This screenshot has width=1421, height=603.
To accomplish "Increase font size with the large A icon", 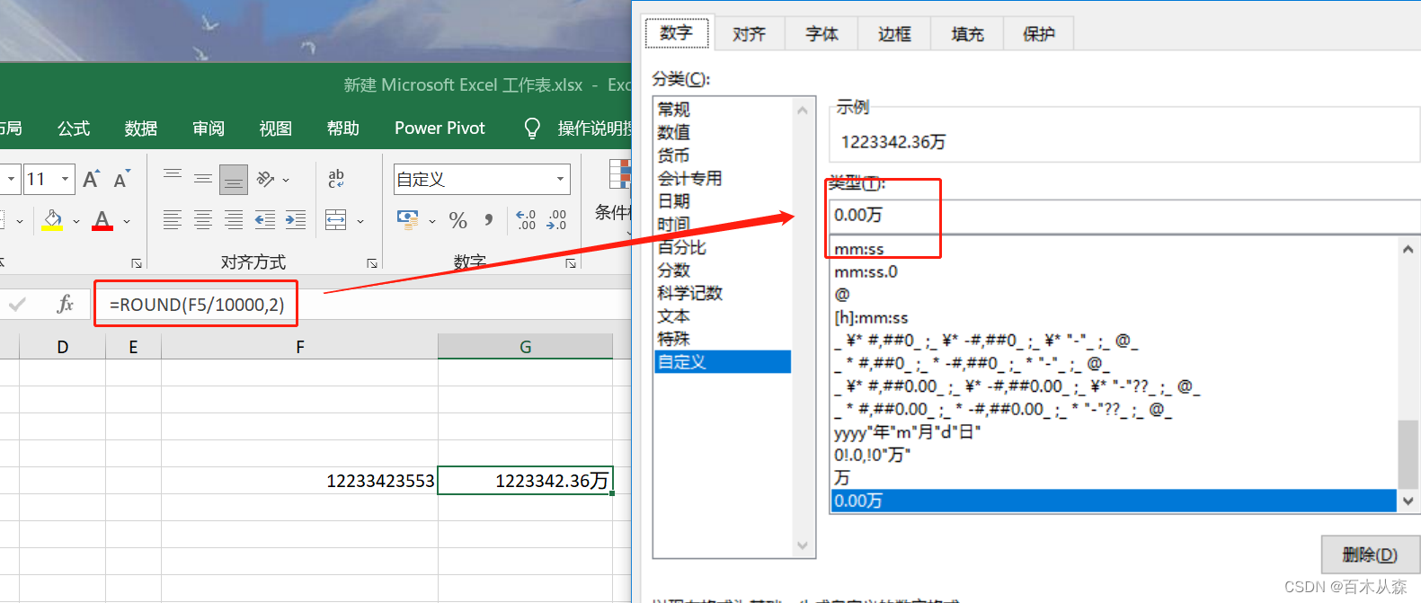I will [91, 179].
